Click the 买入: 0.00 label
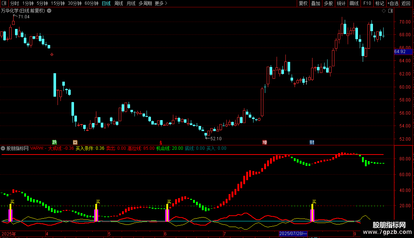 216,148
